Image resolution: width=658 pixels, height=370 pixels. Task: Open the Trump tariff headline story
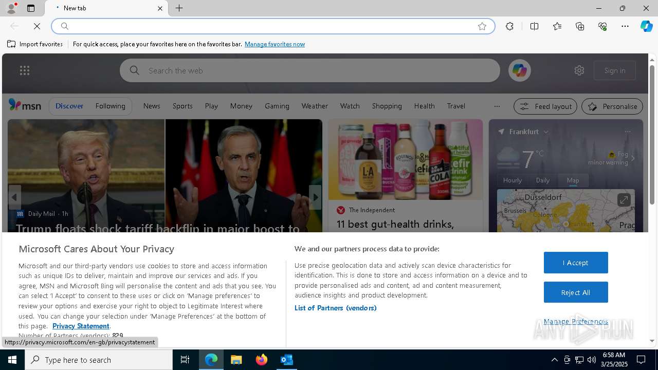(x=158, y=229)
